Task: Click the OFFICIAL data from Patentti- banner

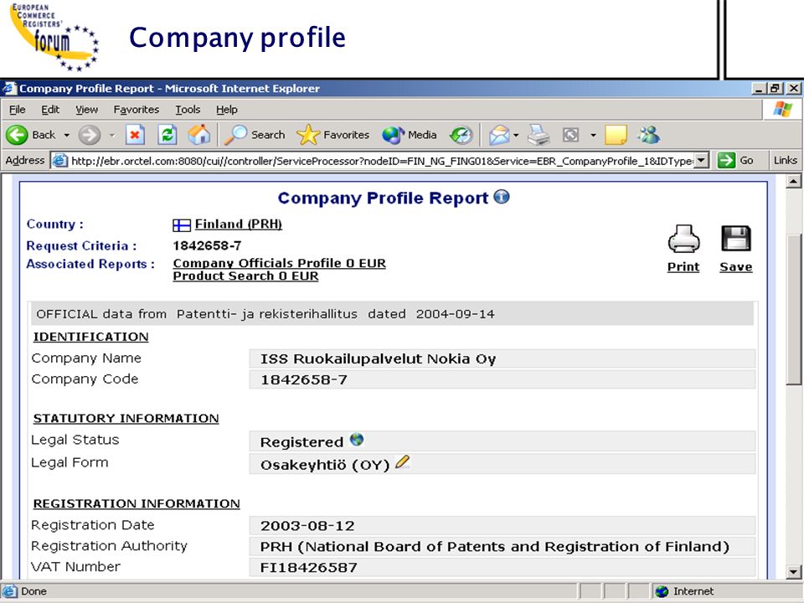Action: pos(392,314)
